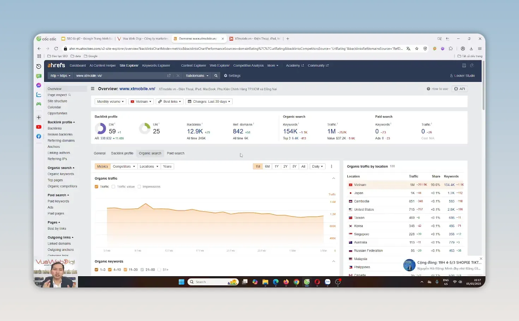Open Settings gear in the Ahrefs toolbar
Screen dimensions: 519x321
(x=232, y=76)
